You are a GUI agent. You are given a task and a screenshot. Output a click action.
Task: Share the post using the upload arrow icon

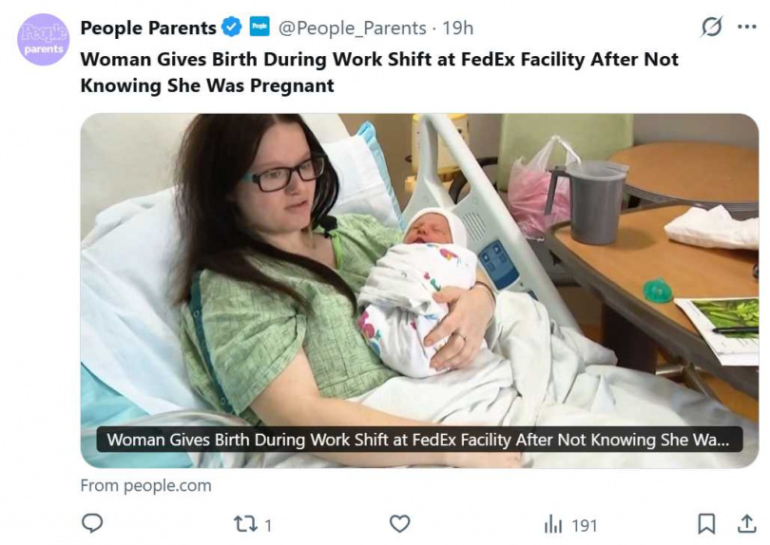pyautogui.click(x=747, y=523)
